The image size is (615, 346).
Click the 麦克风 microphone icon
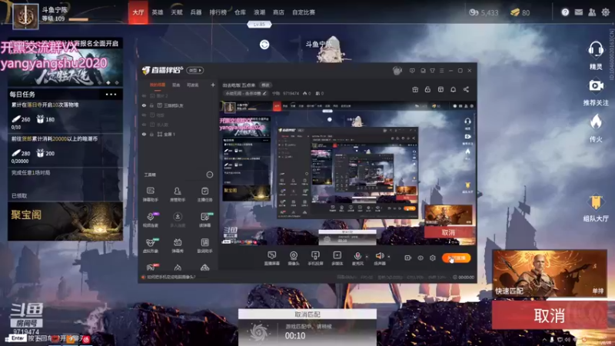coord(357,256)
